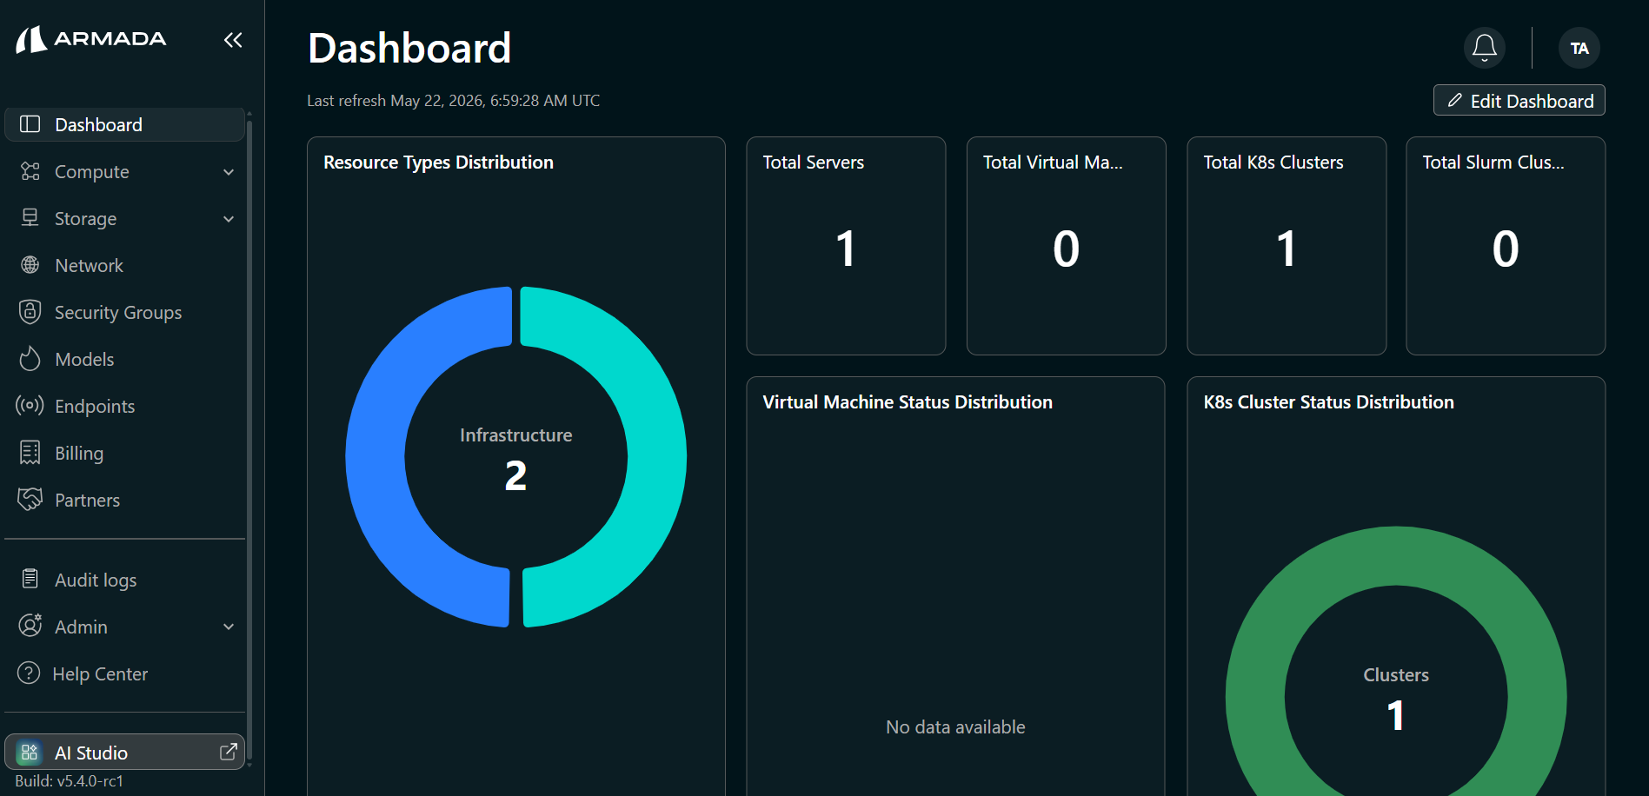Click the Armada logo
Screen dimensions: 1649x796
91,39
